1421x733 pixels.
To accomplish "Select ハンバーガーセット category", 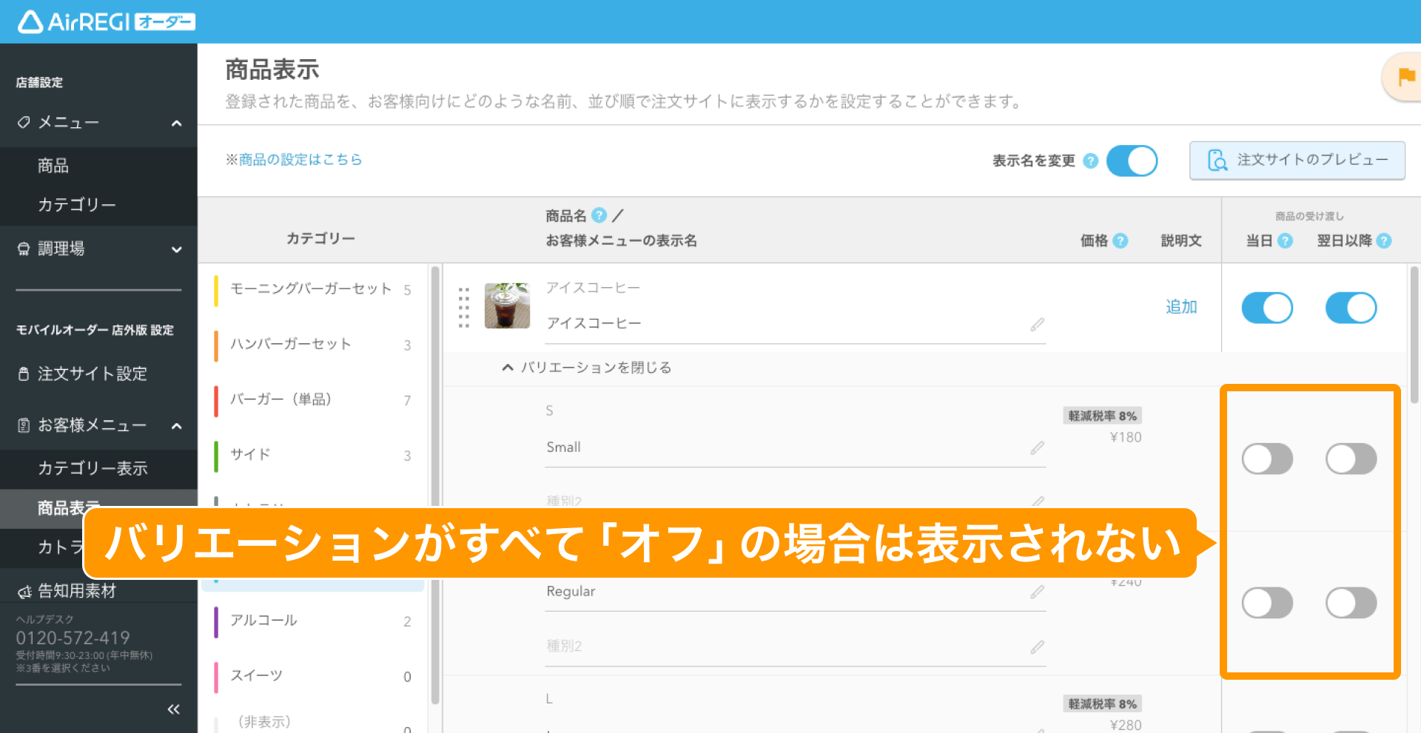I will pyautogui.click(x=313, y=345).
